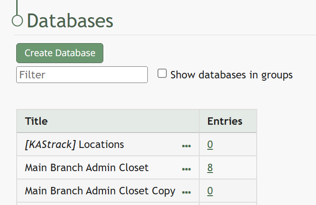Image resolution: width=316 pixels, height=205 pixels.
Task: Click the italic [KAStrack] prefix text
Action: 50,145
